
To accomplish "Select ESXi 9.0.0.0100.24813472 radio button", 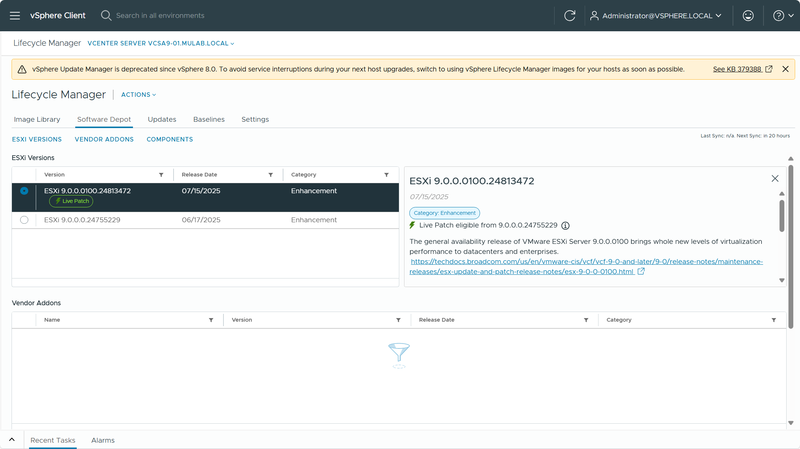I will tap(24, 191).
